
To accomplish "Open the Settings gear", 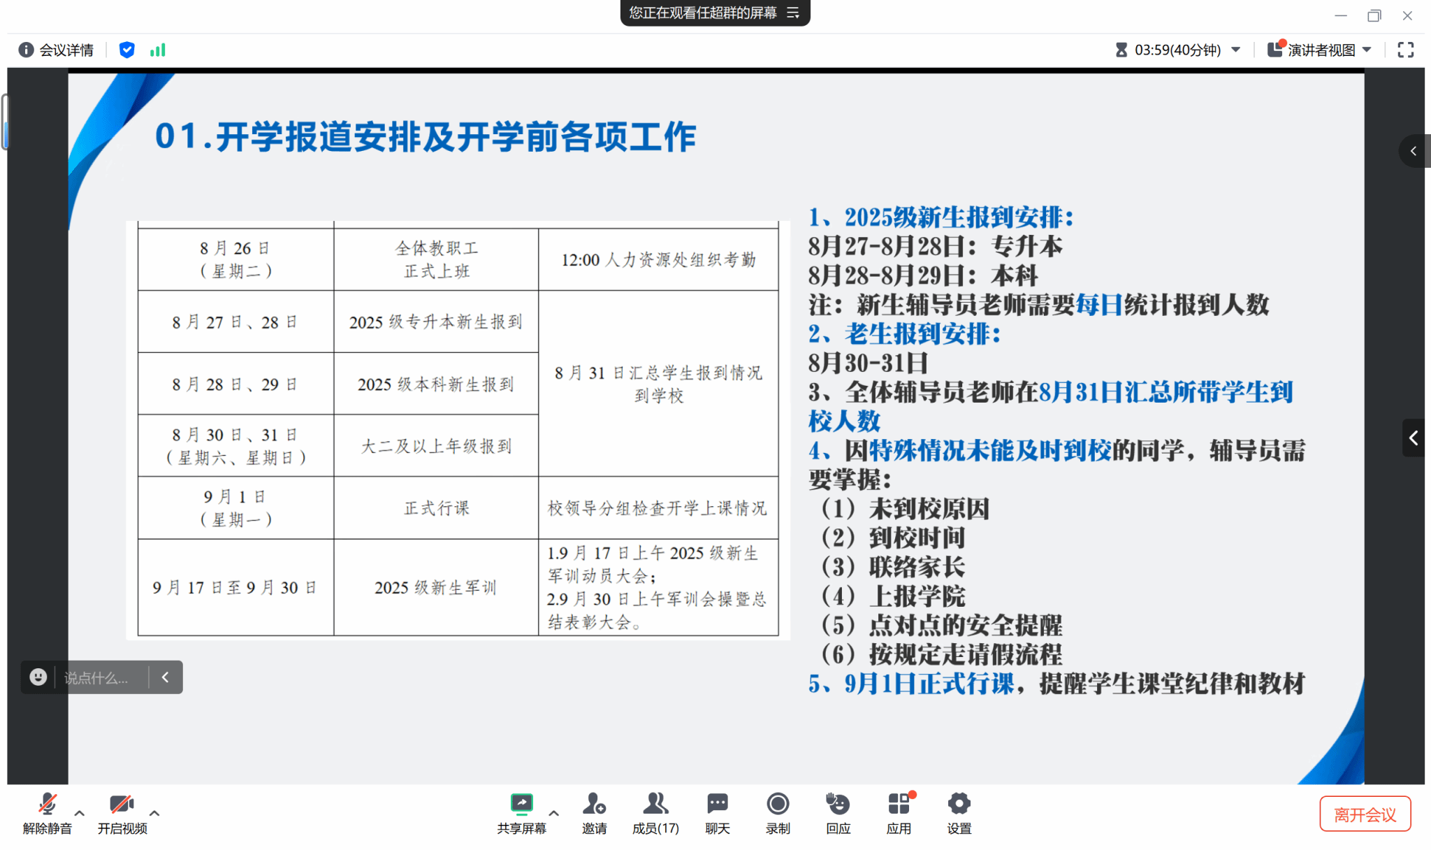I will click(959, 805).
